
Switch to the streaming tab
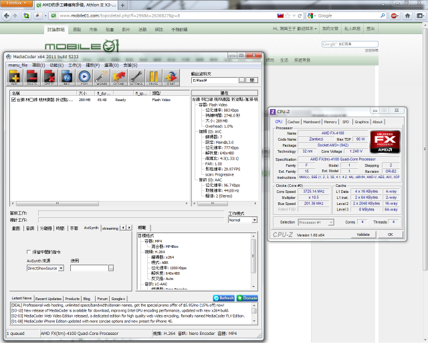[x=110, y=228]
